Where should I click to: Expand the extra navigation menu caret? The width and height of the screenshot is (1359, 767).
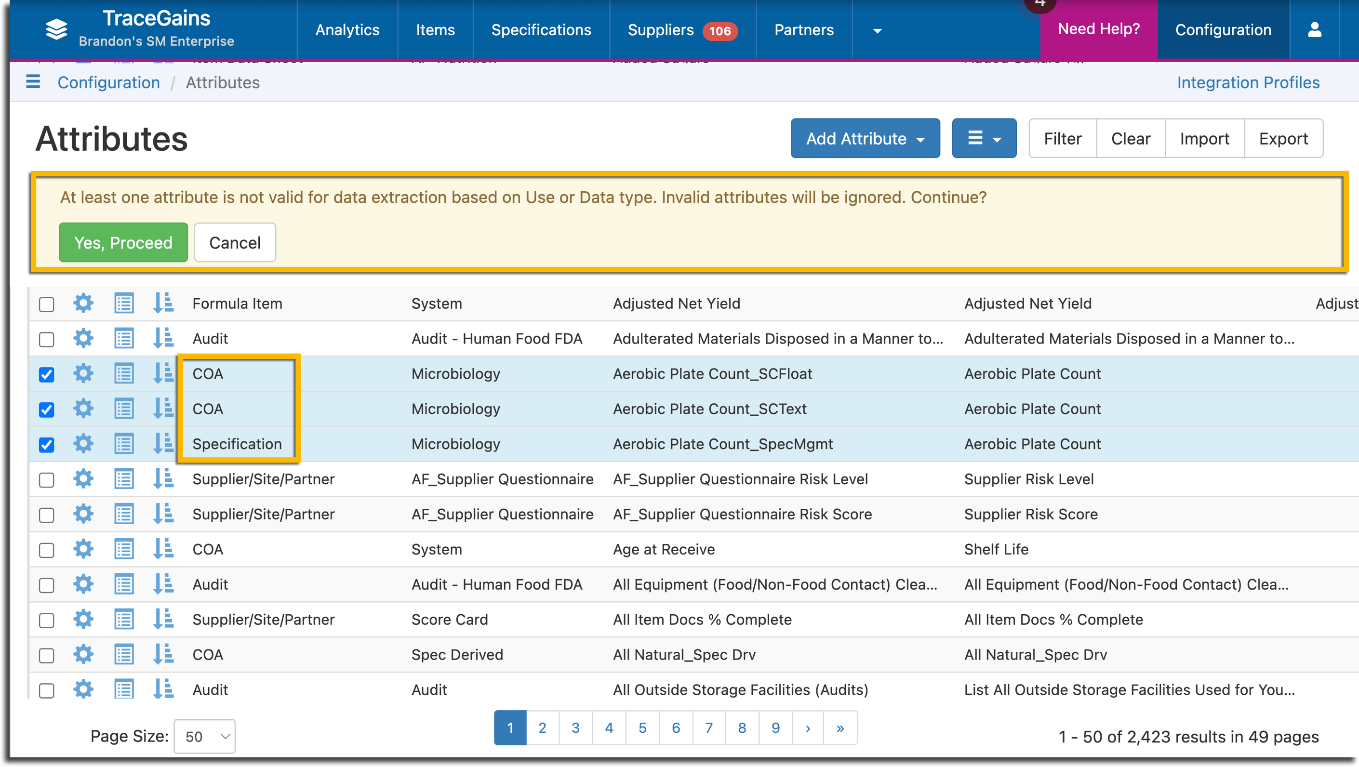878,31
